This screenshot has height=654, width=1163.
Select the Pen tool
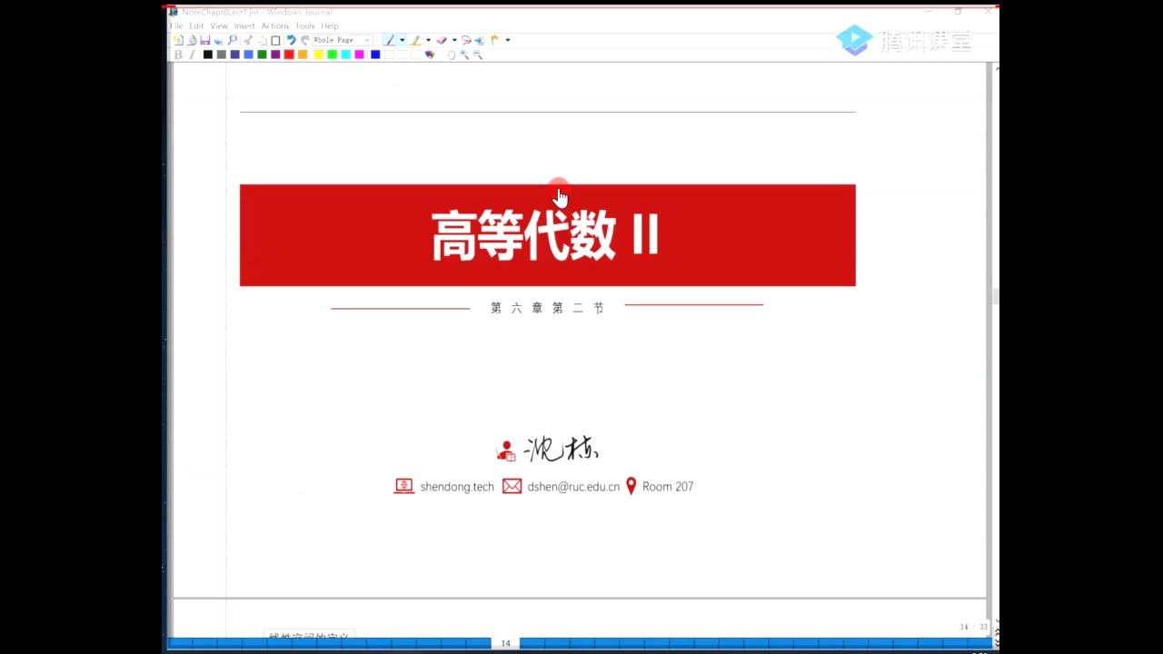tap(389, 40)
